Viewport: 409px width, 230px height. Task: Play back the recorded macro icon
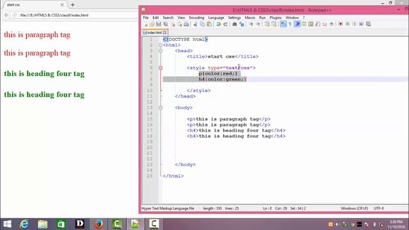click(355, 24)
